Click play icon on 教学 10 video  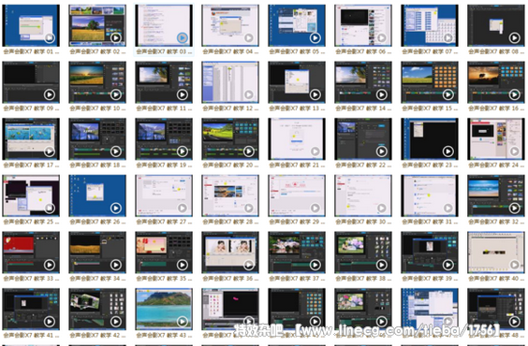116,94
